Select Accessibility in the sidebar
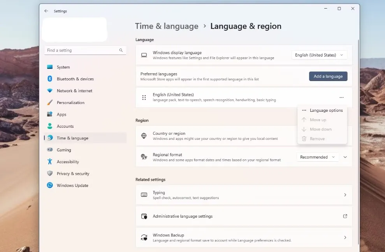The height and width of the screenshot is (252, 385). 68,162
